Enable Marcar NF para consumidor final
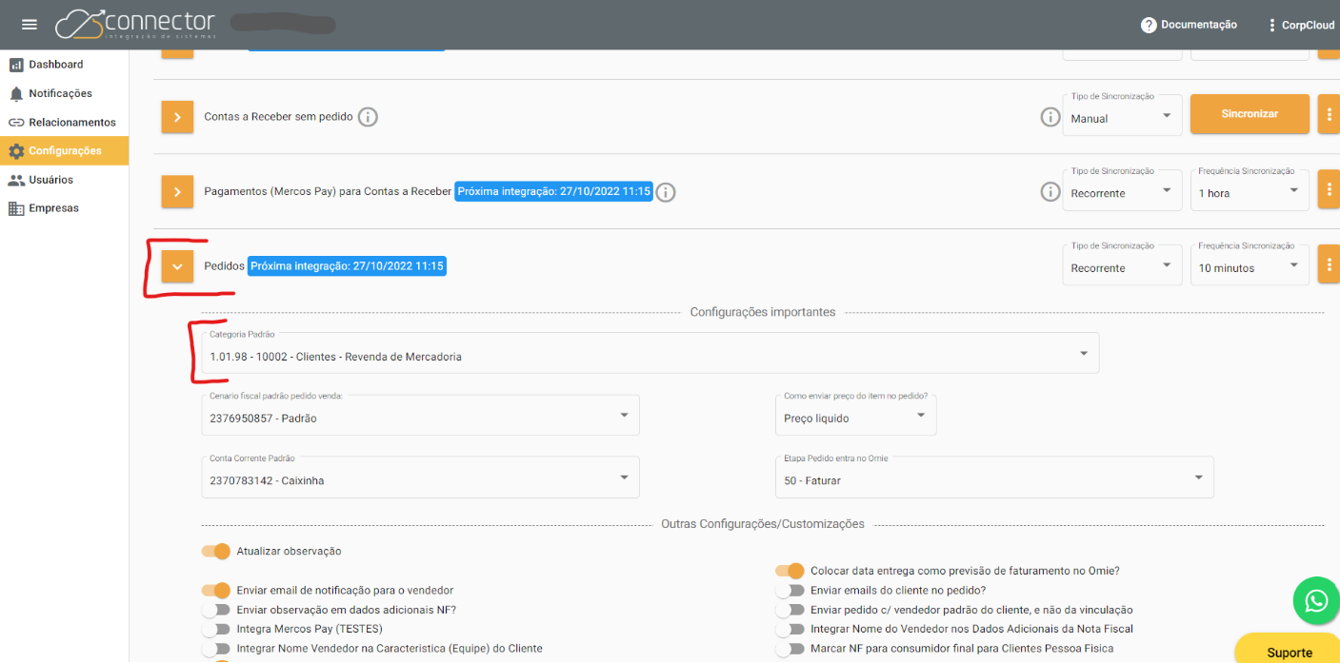 (790, 649)
